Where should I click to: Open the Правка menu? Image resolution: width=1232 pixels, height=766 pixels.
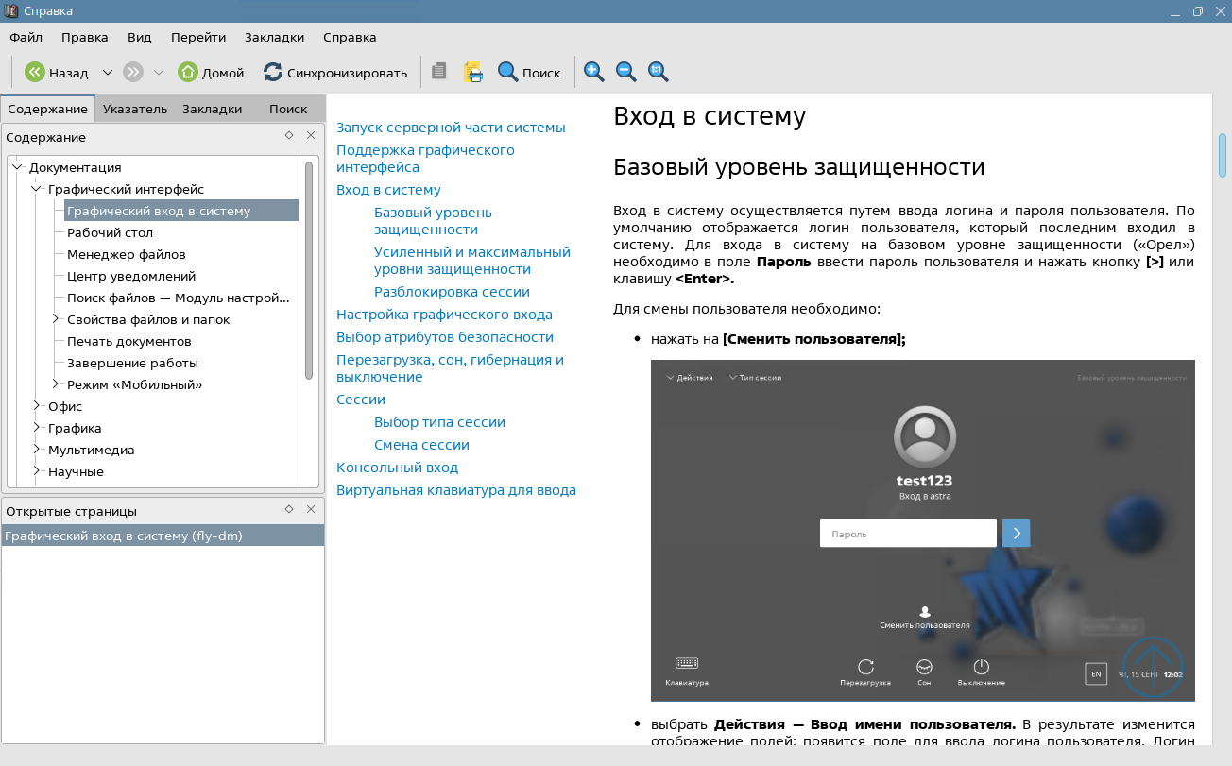(x=85, y=38)
